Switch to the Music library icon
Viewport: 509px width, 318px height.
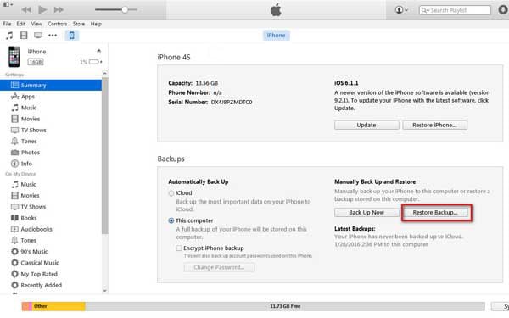coord(9,36)
